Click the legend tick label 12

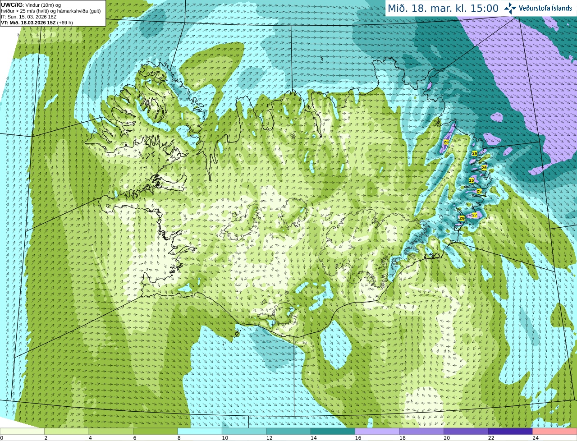269,438
